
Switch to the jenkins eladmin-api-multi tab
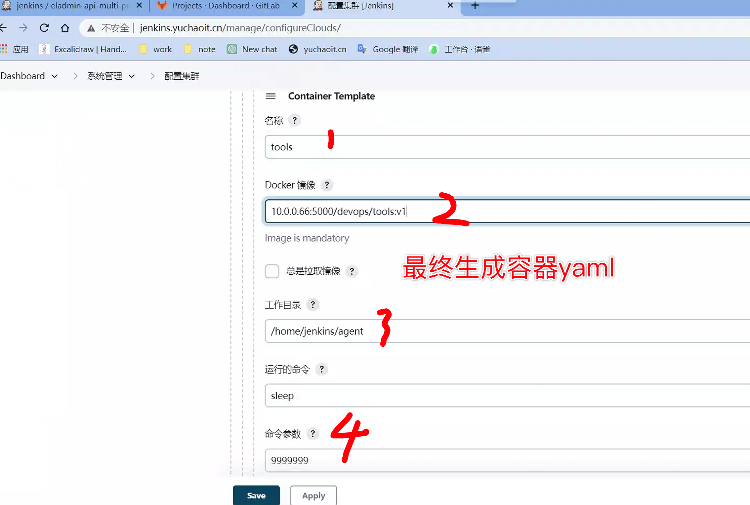coord(72,6)
